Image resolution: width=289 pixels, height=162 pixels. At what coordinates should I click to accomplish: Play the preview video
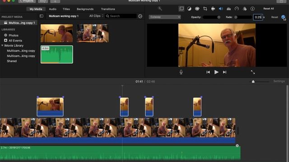point(216,72)
